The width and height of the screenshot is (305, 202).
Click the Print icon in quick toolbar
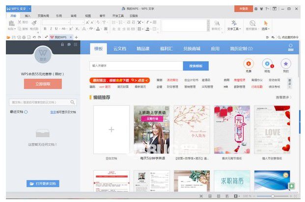[x=24, y=37]
